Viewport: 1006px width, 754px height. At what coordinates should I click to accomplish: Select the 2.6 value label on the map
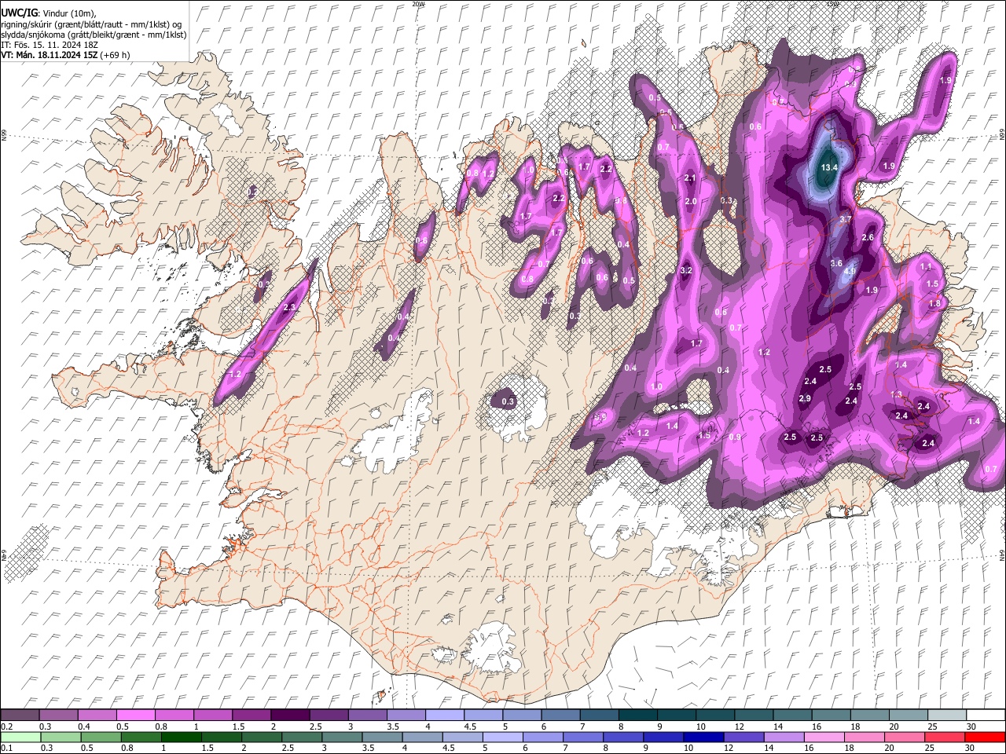(x=868, y=237)
